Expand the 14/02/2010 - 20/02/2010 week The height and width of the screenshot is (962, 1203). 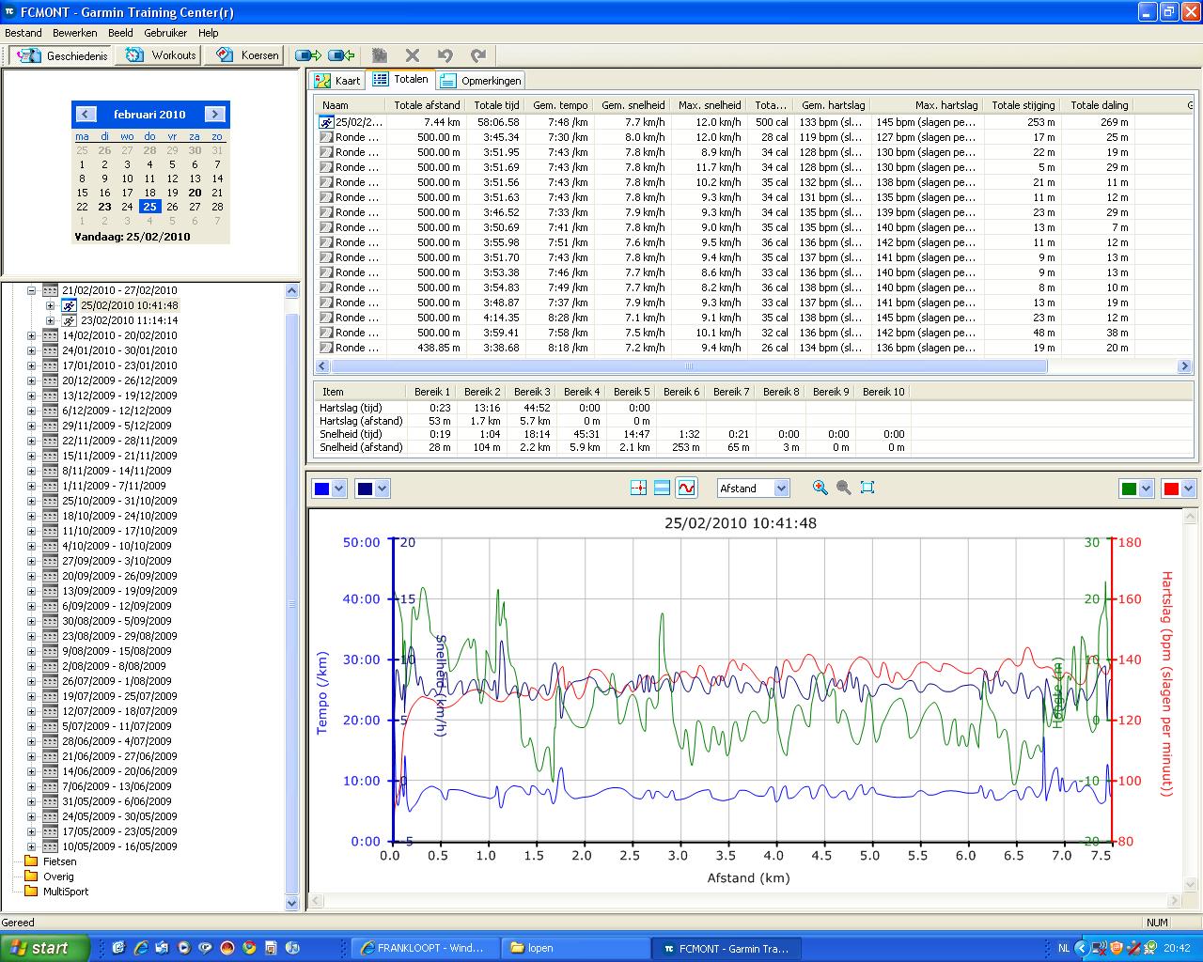[31, 335]
